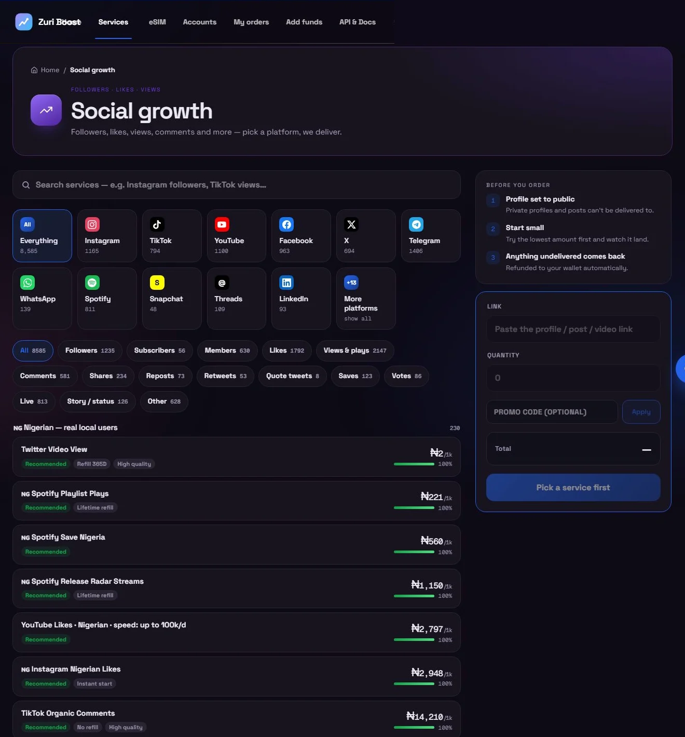Select the Facebook platform icon
The width and height of the screenshot is (685, 737).
pos(286,224)
